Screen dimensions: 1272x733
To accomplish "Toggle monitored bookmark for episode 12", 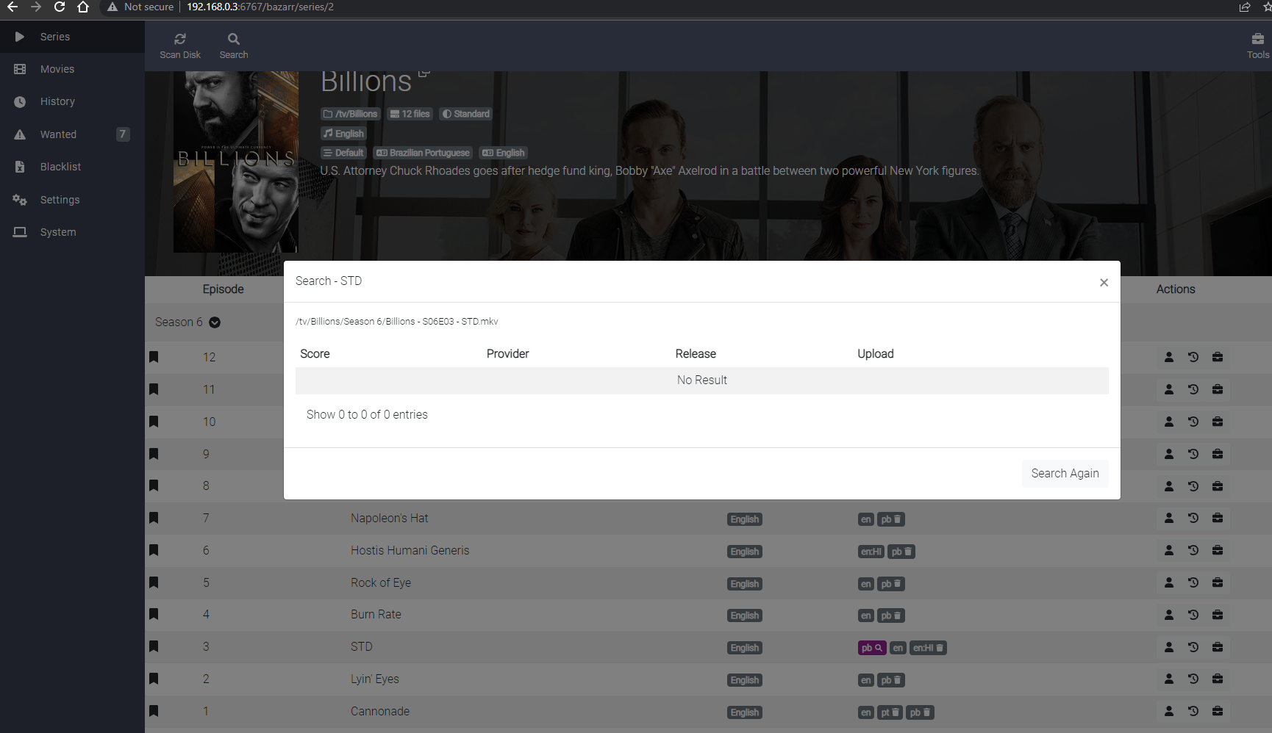I will 154,357.
